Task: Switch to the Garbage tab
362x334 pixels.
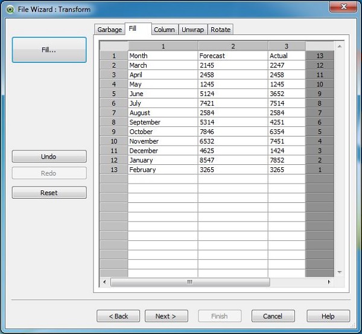Action: pyautogui.click(x=109, y=30)
